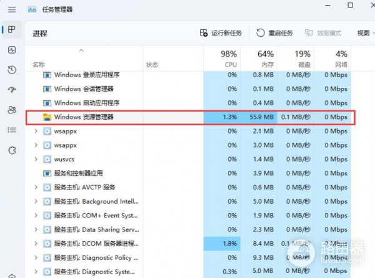The image size is (375, 278).
Task: Select the Windows 会话管理器 process row
Action: tap(188, 89)
